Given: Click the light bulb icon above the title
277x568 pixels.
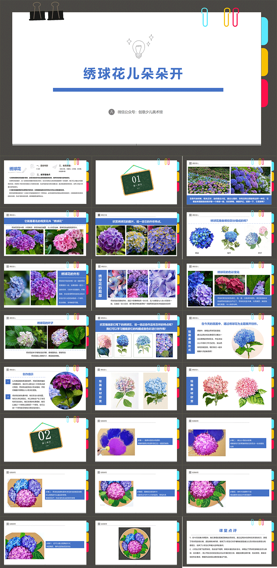Looking at the screenshot, I should tap(139, 49).
